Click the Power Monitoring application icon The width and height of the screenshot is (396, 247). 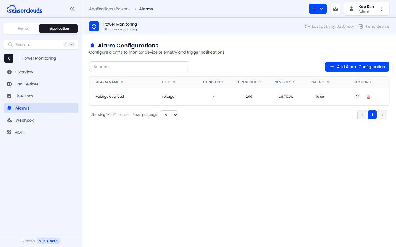[x=94, y=26]
